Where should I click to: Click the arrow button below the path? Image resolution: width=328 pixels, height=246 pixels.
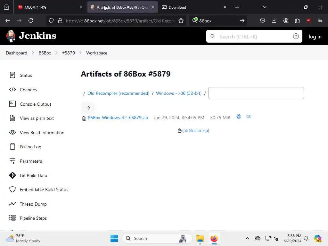[x=88, y=108]
